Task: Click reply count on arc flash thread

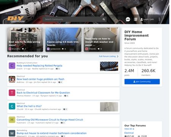Action: click(x=60, y=82)
